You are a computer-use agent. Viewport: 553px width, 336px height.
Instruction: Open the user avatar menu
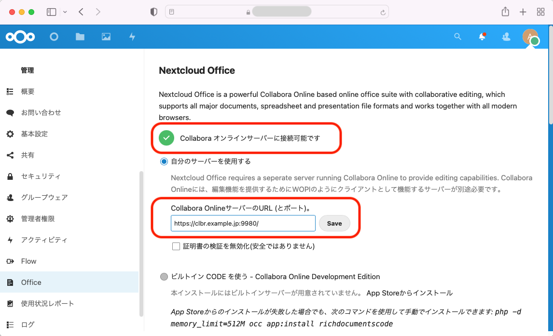coord(530,37)
